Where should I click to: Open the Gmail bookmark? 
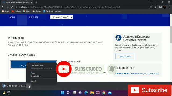point(6,11)
